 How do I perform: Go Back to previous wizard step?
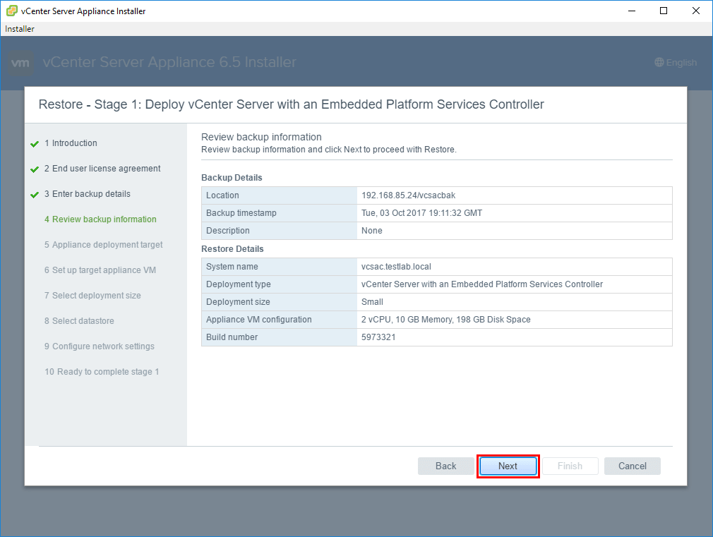445,466
